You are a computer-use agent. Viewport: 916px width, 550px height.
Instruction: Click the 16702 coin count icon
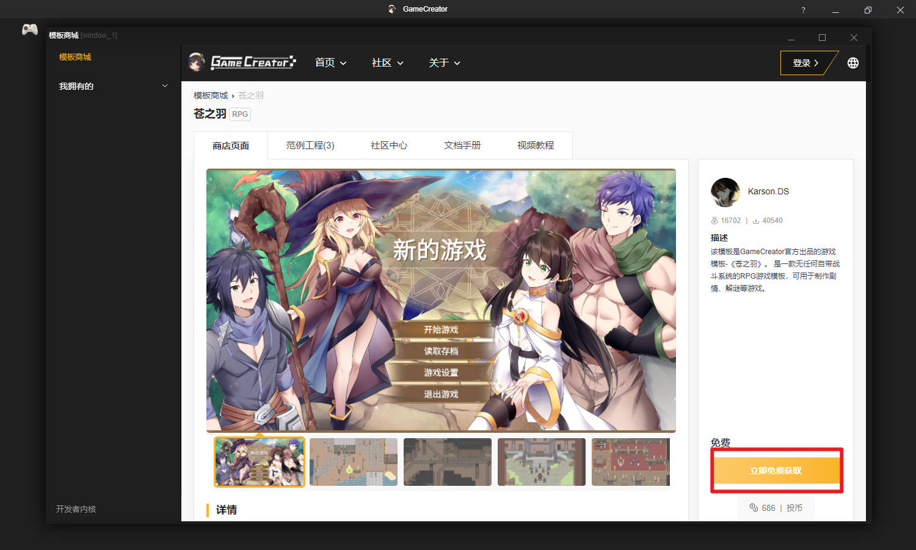[714, 221]
